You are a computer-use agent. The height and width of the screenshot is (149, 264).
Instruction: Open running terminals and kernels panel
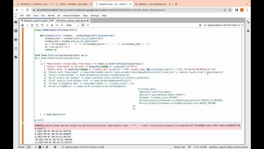[x=16, y=31]
